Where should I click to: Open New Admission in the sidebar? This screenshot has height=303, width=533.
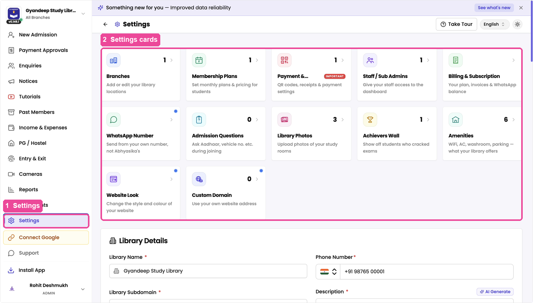coord(46,35)
